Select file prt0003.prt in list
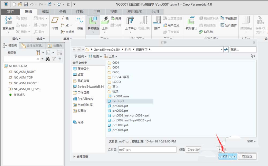268x166 pixels. coord(118,125)
